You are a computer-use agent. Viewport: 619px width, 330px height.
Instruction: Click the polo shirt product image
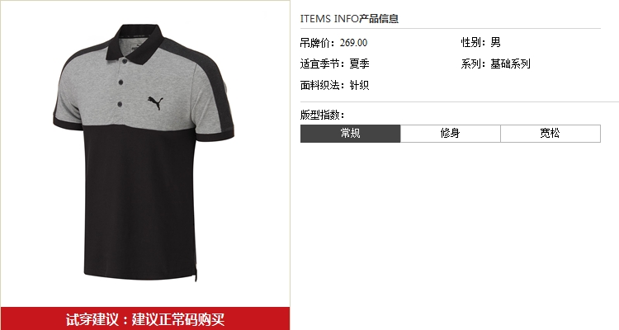tap(144, 153)
